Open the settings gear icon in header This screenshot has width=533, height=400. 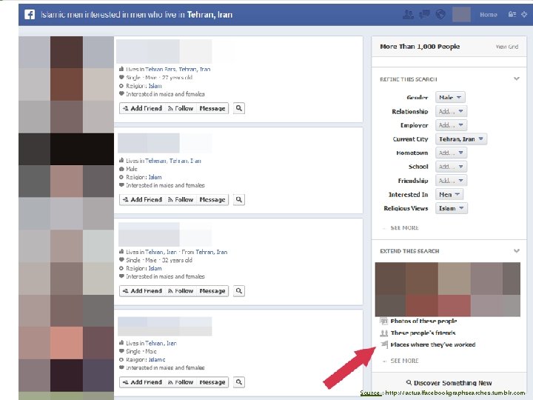click(524, 14)
